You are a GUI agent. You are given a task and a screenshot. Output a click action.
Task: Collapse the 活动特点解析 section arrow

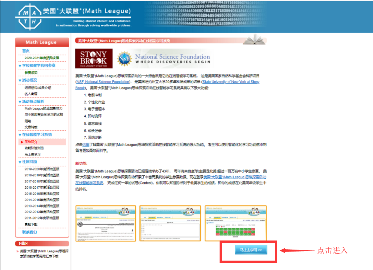pyautogui.click(x=20, y=102)
